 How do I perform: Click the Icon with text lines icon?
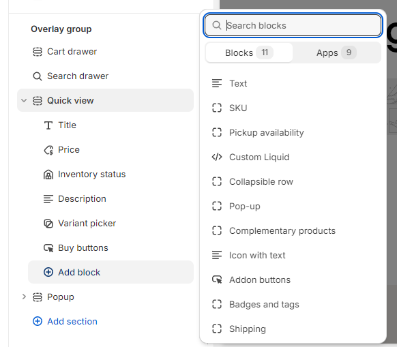pos(217,255)
